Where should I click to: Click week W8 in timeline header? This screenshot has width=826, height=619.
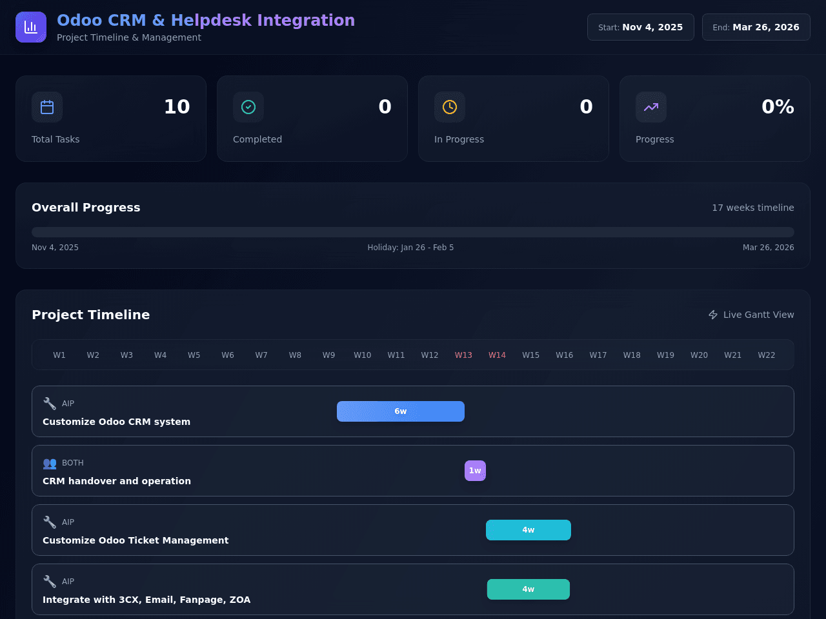coord(295,355)
